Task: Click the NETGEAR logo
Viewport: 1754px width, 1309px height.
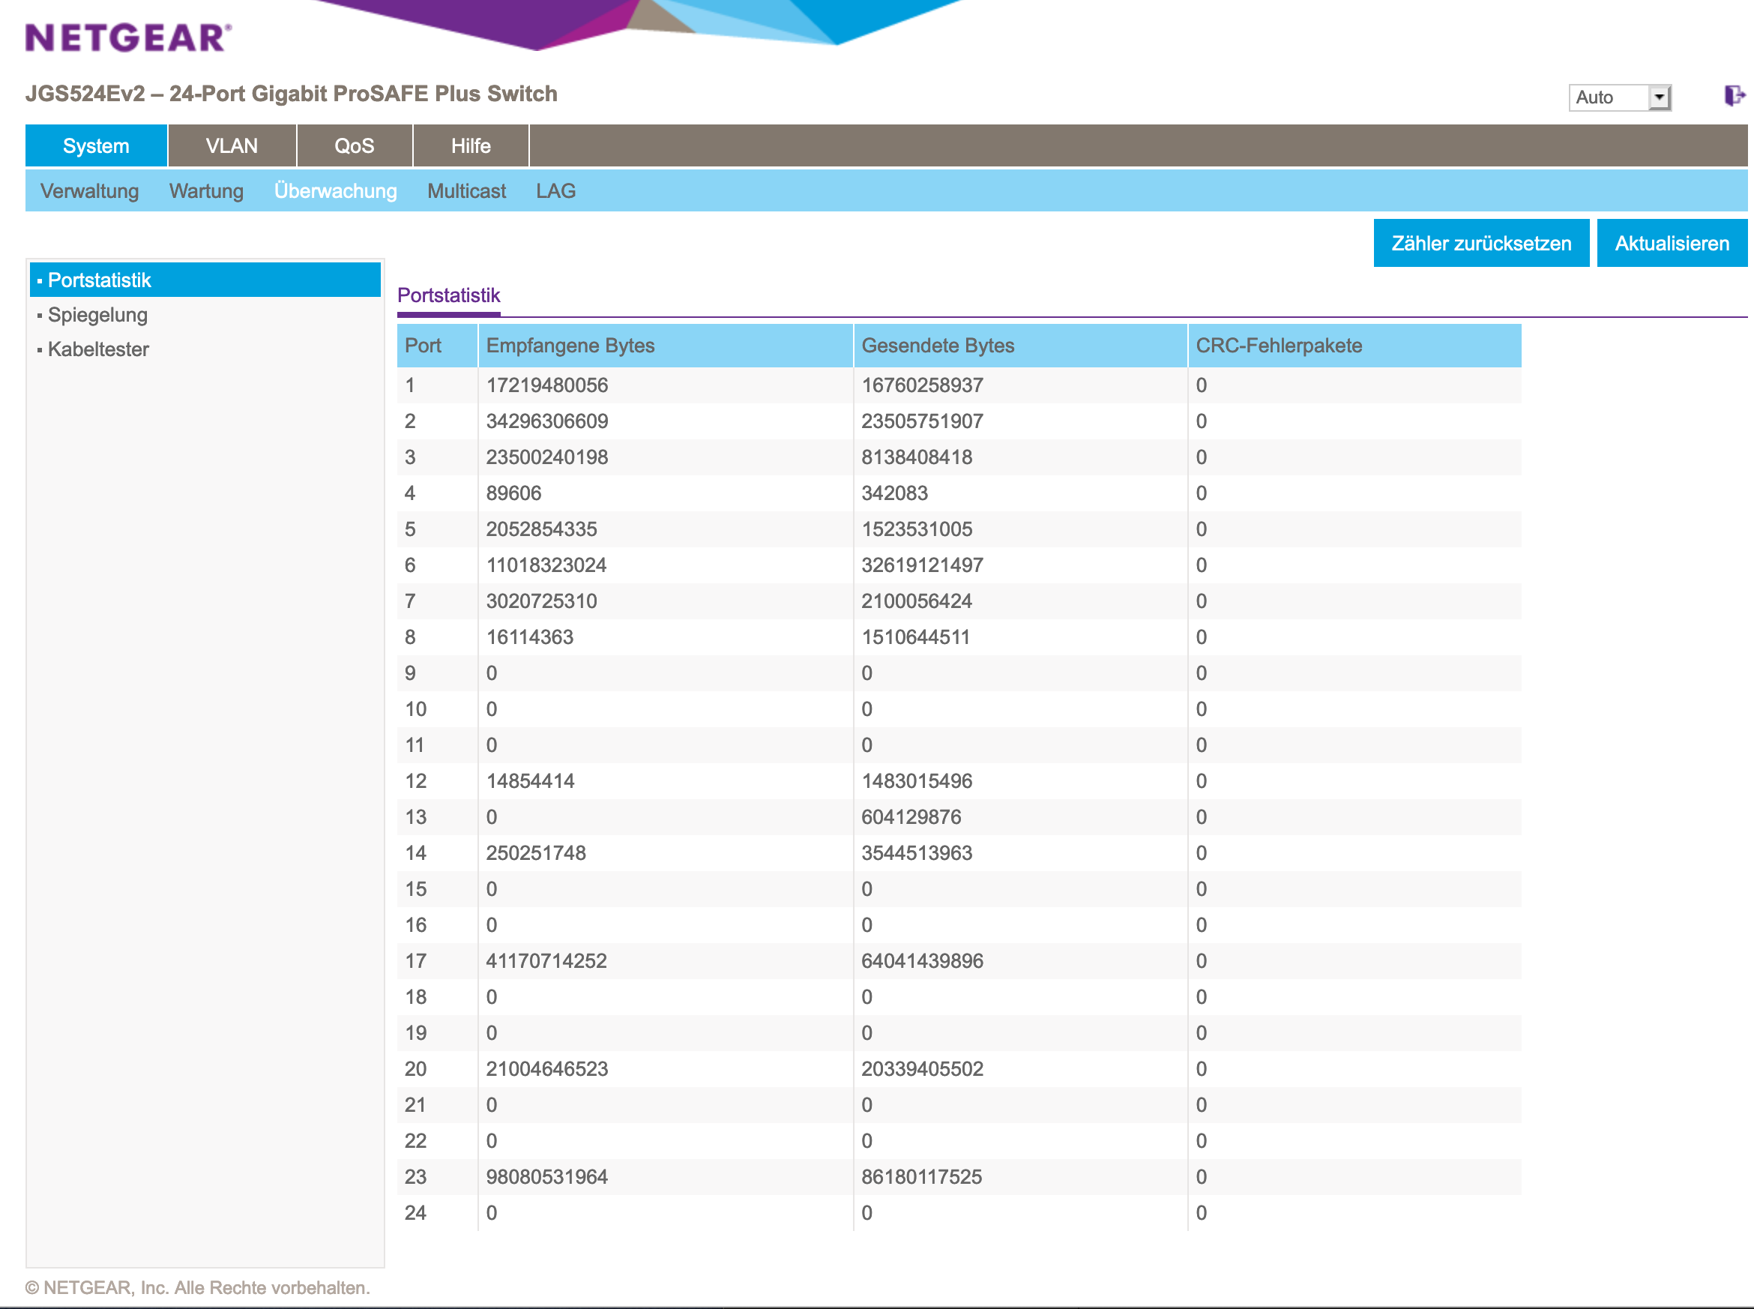Action: click(x=128, y=37)
